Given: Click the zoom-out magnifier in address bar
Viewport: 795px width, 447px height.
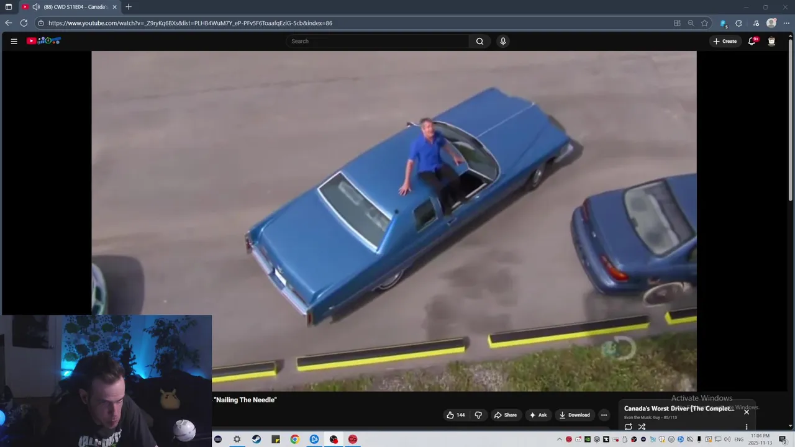Looking at the screenshot, I should [691, 23].
